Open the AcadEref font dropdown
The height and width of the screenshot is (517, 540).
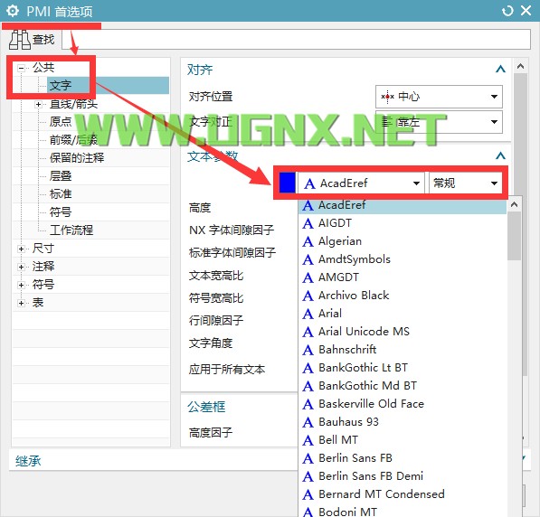[x=361, y=183]
